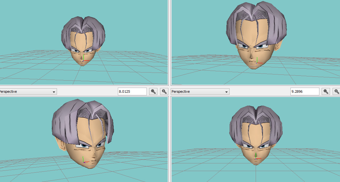Click zoom-out magnifier after the 9.2896 zoom-in
This screenshot has height=182, width=340.
pyautogui.click(x=336, y=91)
